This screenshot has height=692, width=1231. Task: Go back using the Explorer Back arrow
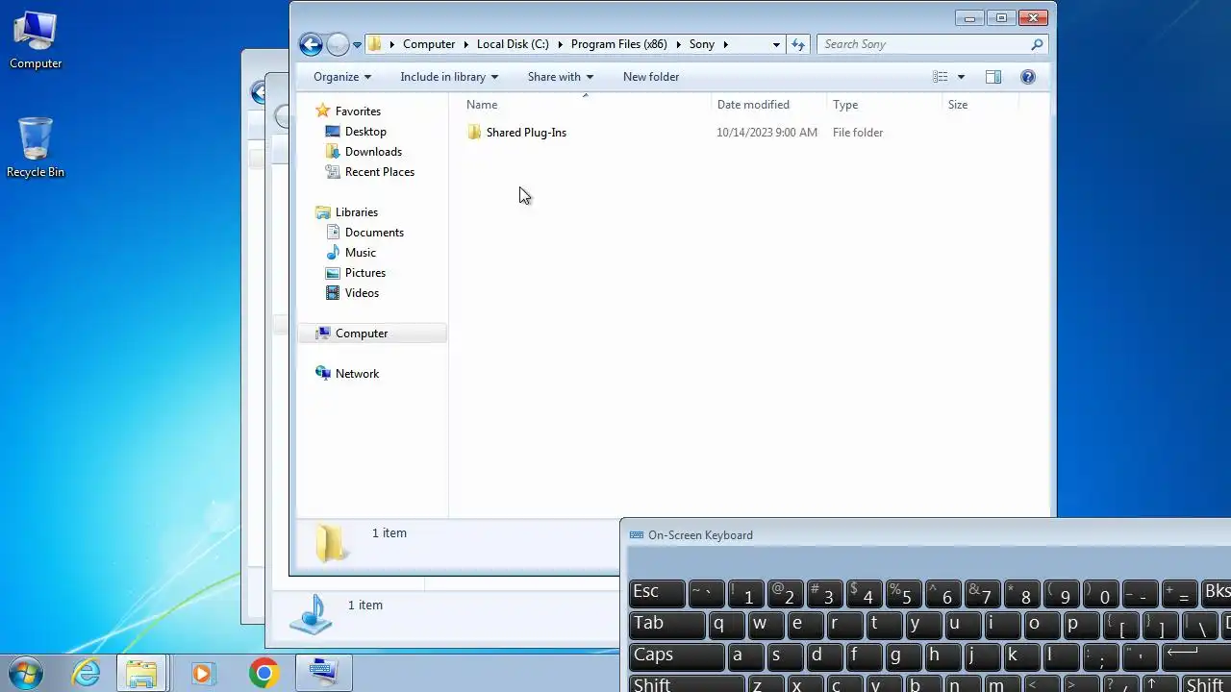310,44
